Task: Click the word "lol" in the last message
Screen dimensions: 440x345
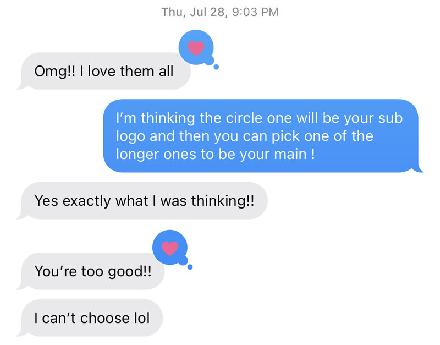Action: 142,318
